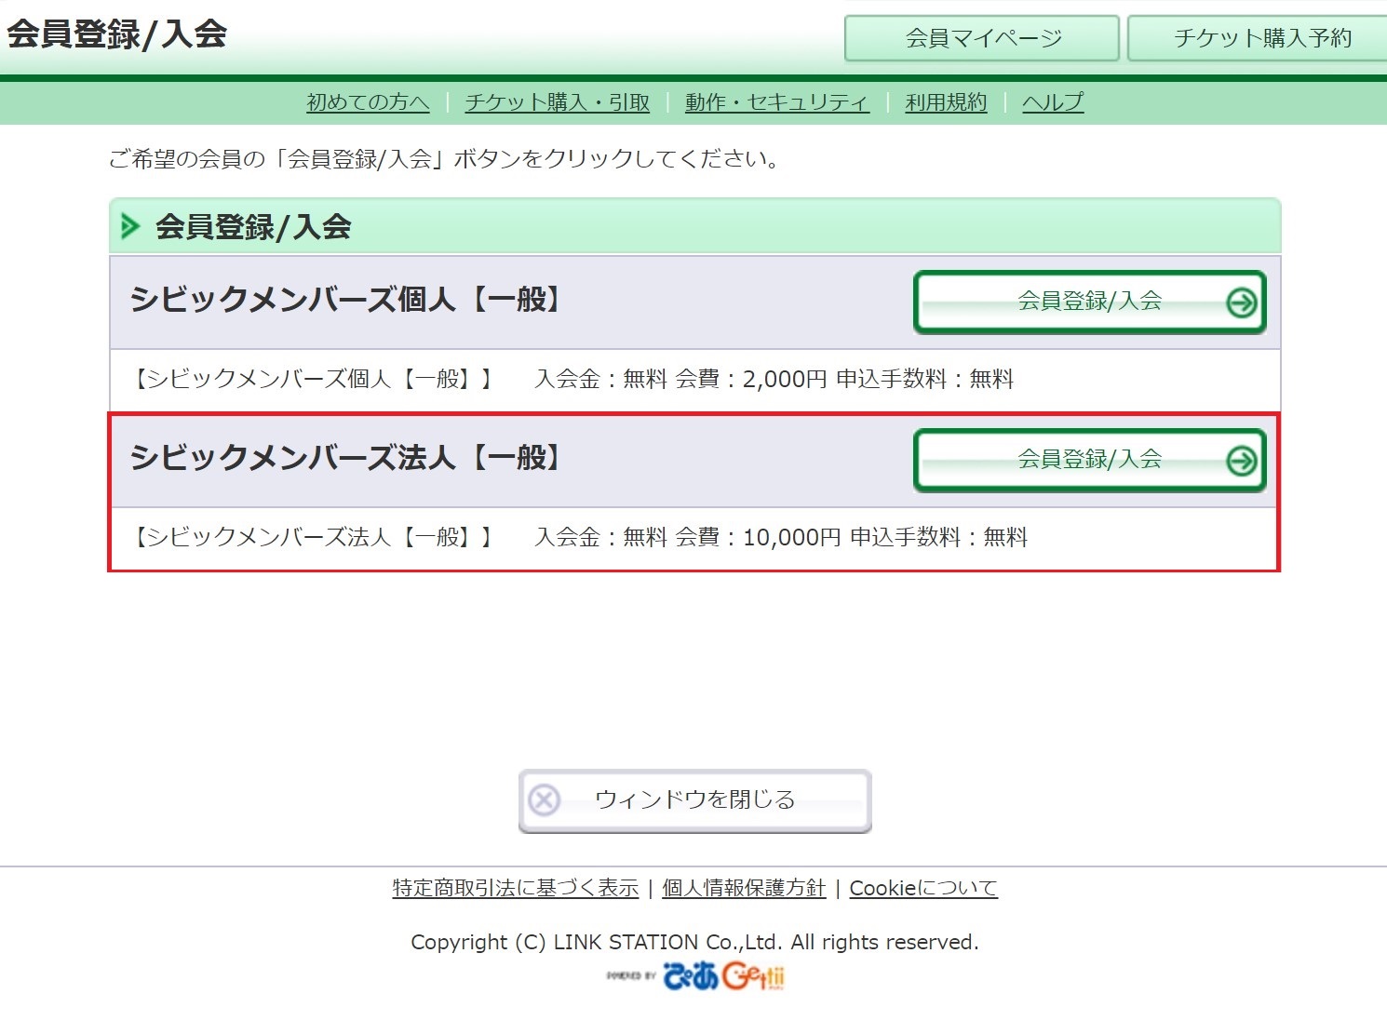1387x1034 pixels.
Task: Click the page title 会員登録/入会 at top
Action: pyautogui.click(x=117, y=34)
